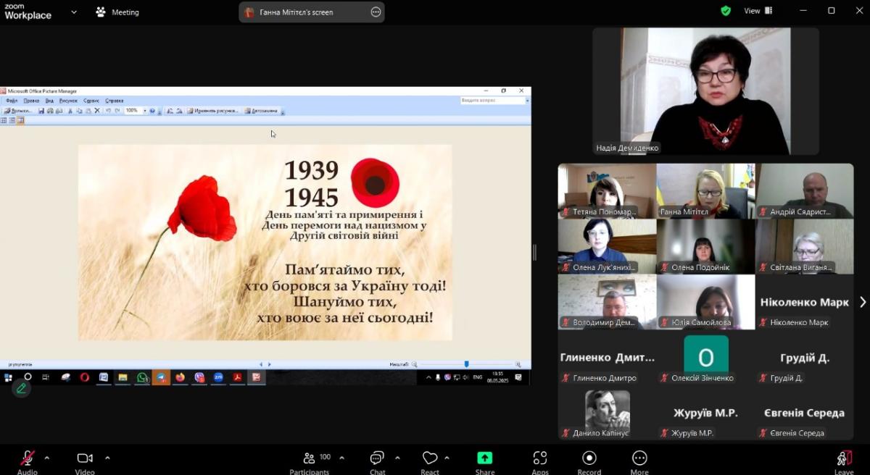
Task: Open the Chat panel
Action: pos(377,459)
